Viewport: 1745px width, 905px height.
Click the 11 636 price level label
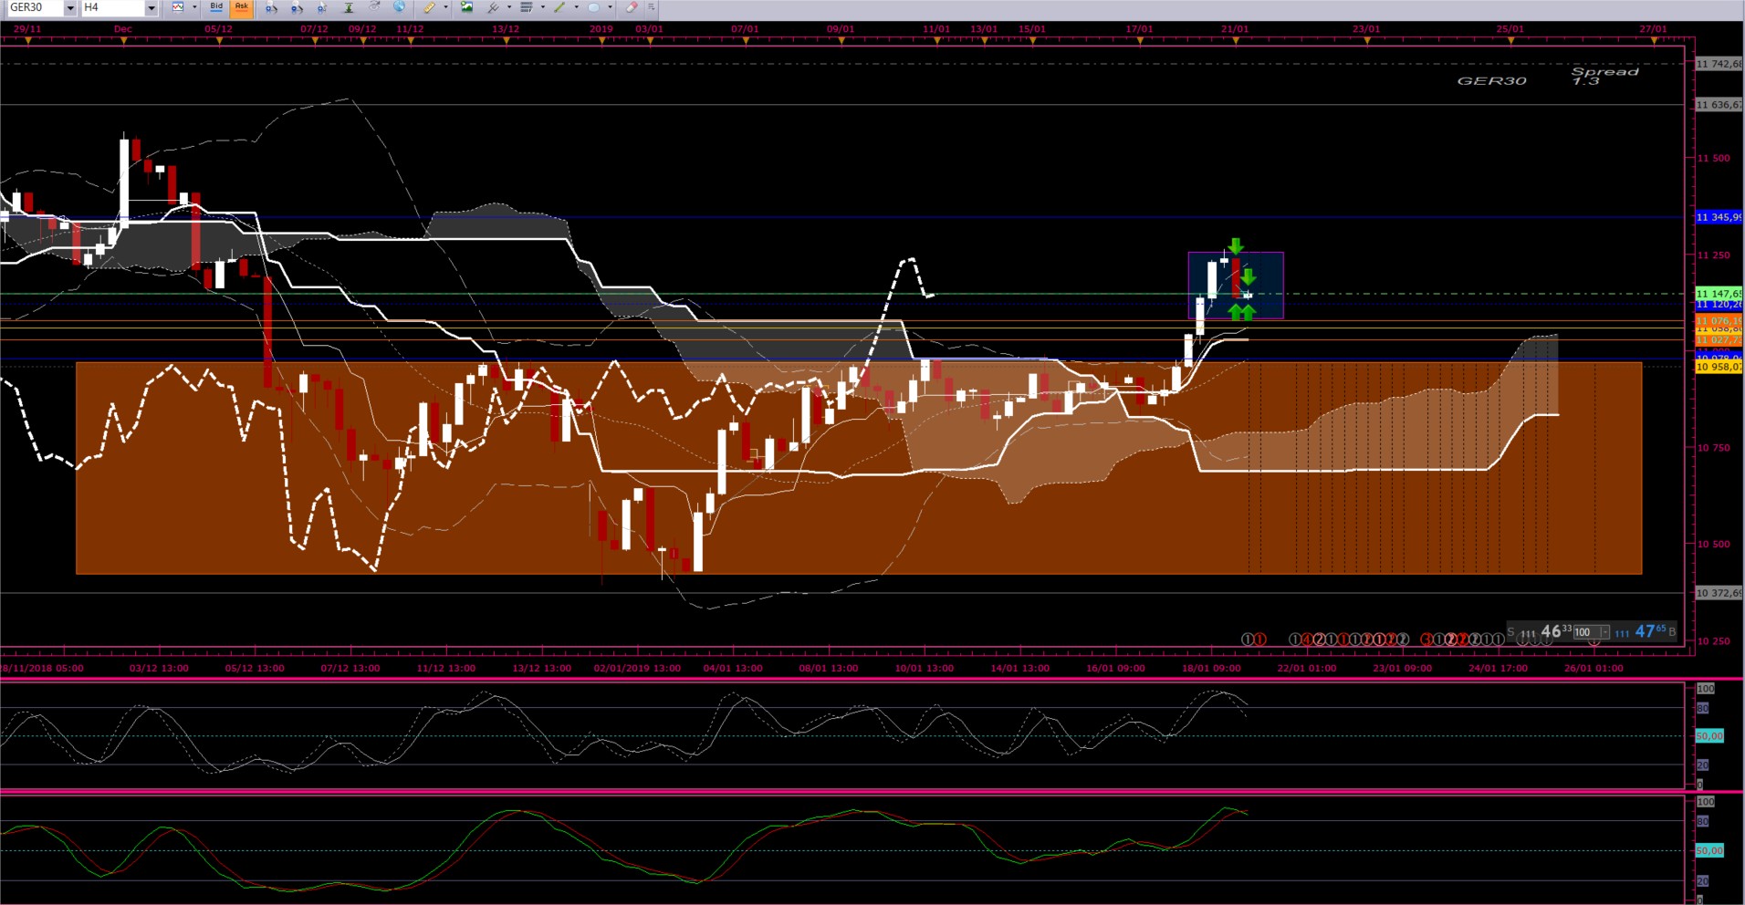tap(1719, 105)
